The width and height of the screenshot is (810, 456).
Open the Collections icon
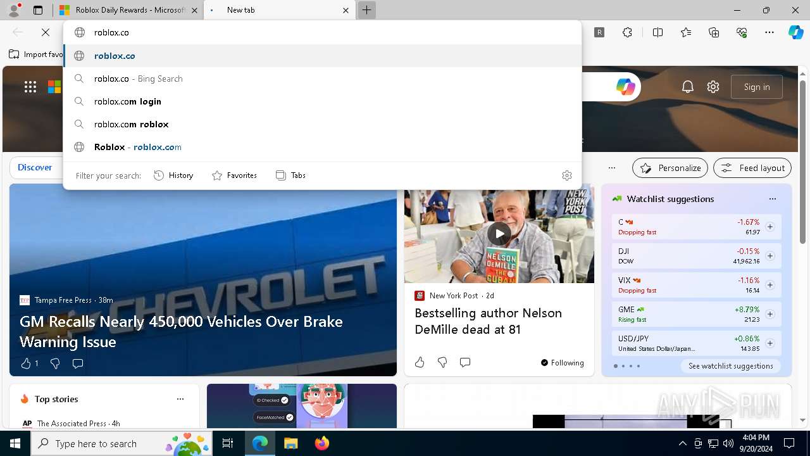coord(714,32)
